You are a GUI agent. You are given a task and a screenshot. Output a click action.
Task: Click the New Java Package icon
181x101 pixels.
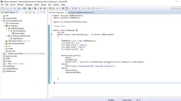coord(41,8)
